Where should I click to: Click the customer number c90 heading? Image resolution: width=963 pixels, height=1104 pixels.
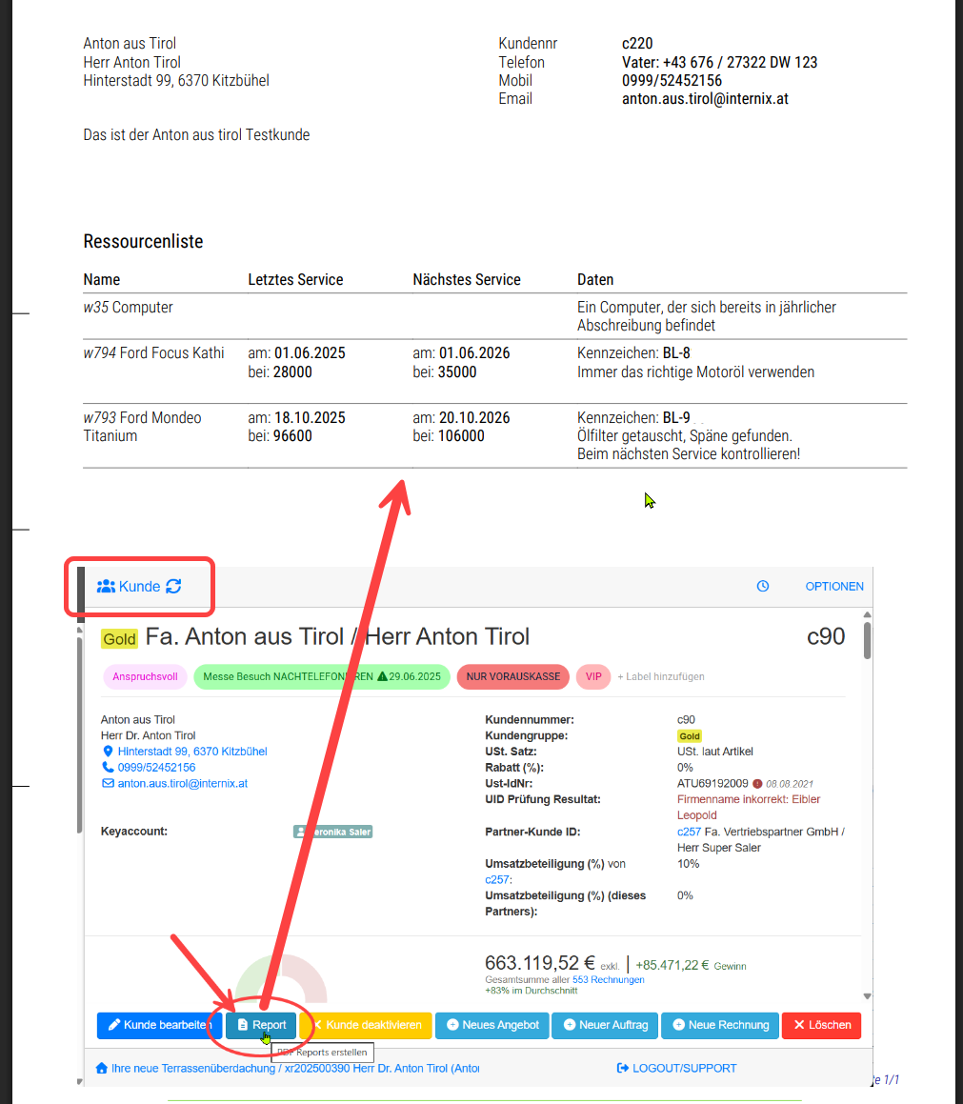[x=826, y=636]
